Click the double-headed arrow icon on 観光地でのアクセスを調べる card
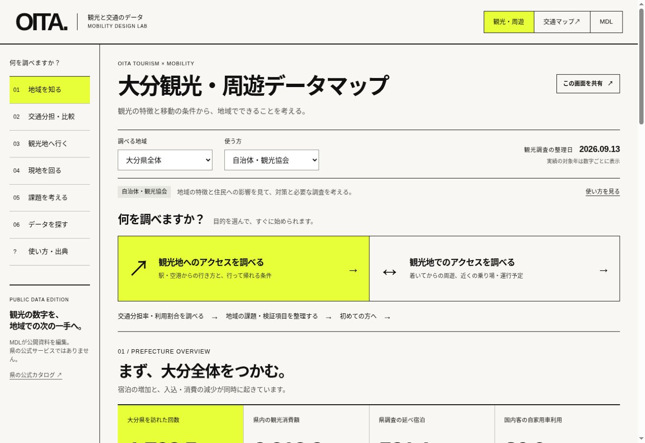The image size is (645, 443). 389,272
